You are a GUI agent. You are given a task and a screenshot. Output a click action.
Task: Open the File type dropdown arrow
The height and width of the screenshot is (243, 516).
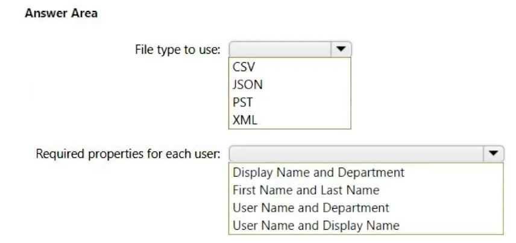tap(341, 49)
